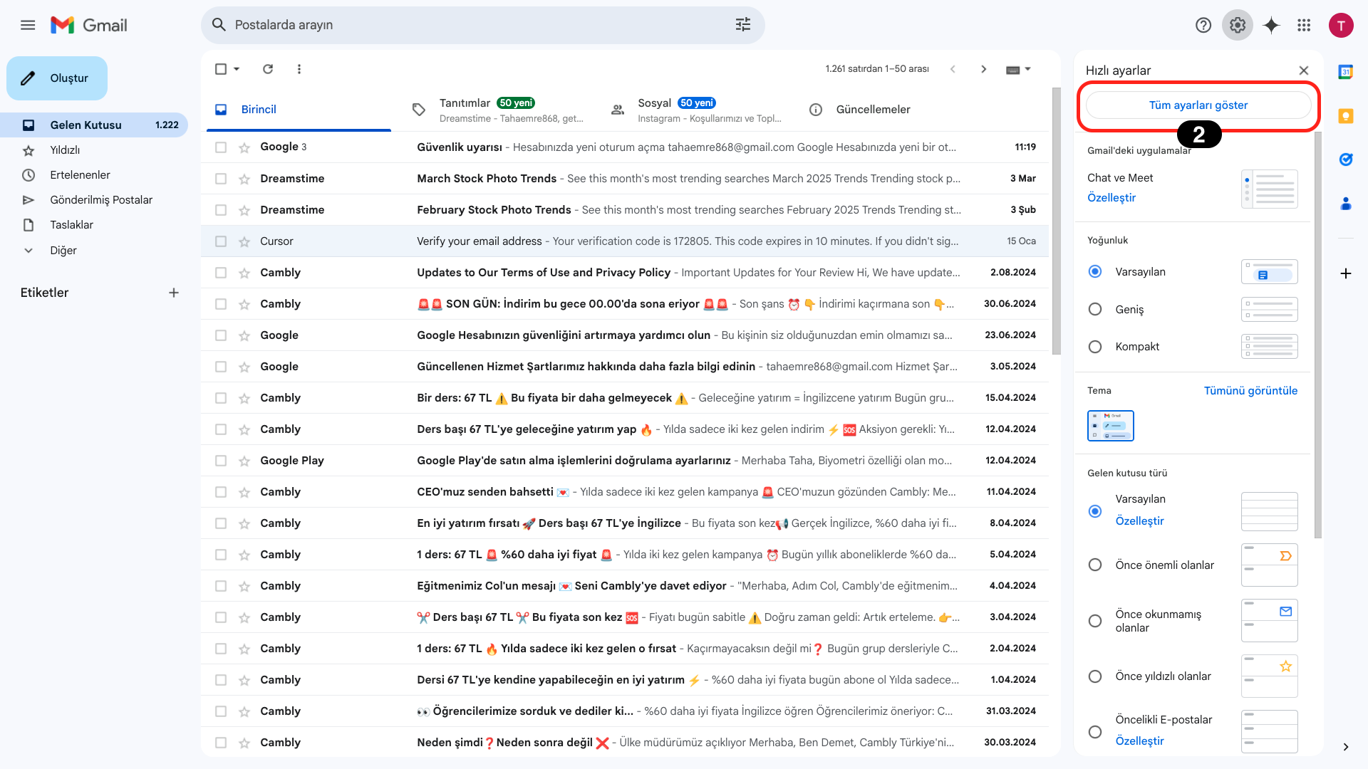Tick the February Stock Photo Trends checkbox

pyautogui.click(x=221, y=210)
